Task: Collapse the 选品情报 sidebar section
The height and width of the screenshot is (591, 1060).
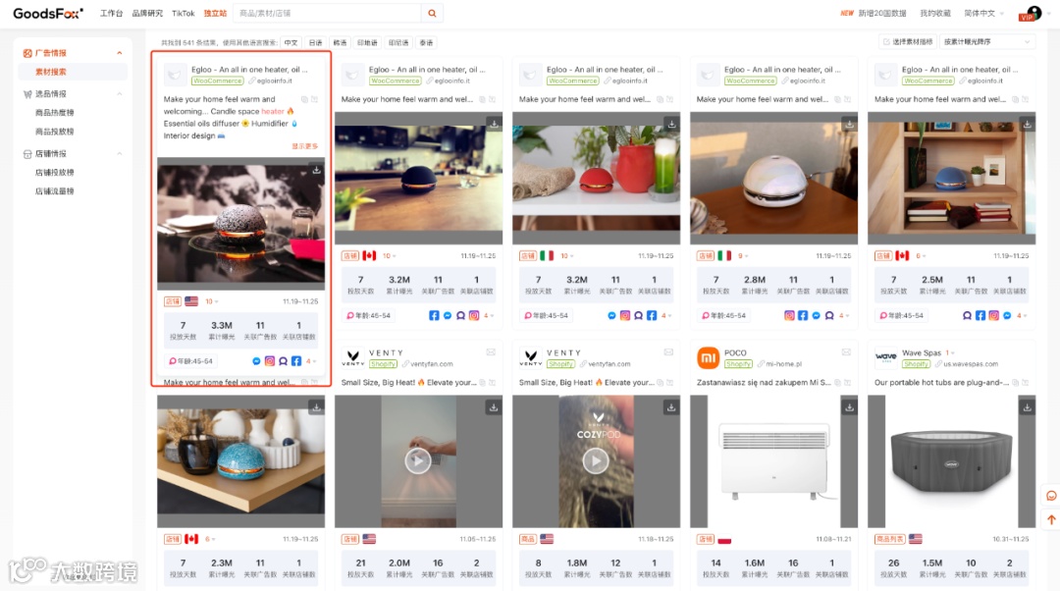Action: [x=120, y=94]
